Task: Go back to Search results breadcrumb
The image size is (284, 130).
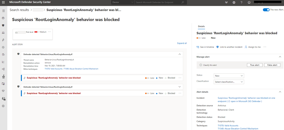Action: [x=19, y=10]
